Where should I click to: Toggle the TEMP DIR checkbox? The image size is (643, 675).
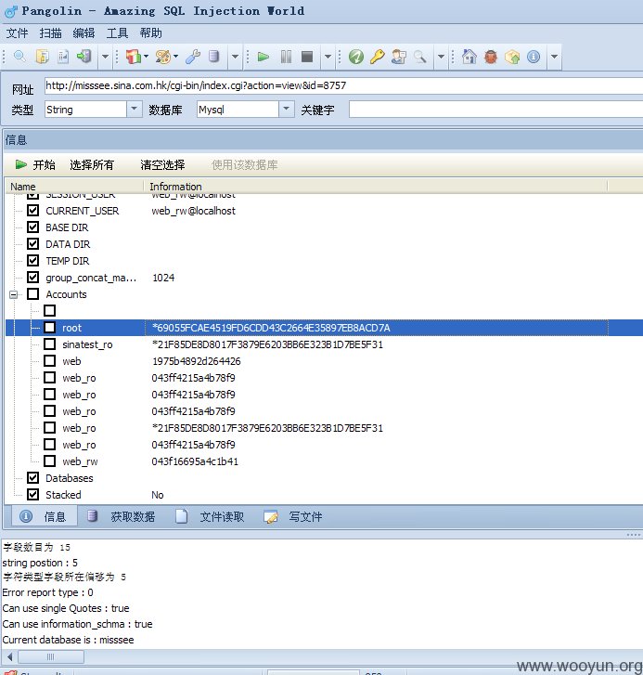pos(32,261)
